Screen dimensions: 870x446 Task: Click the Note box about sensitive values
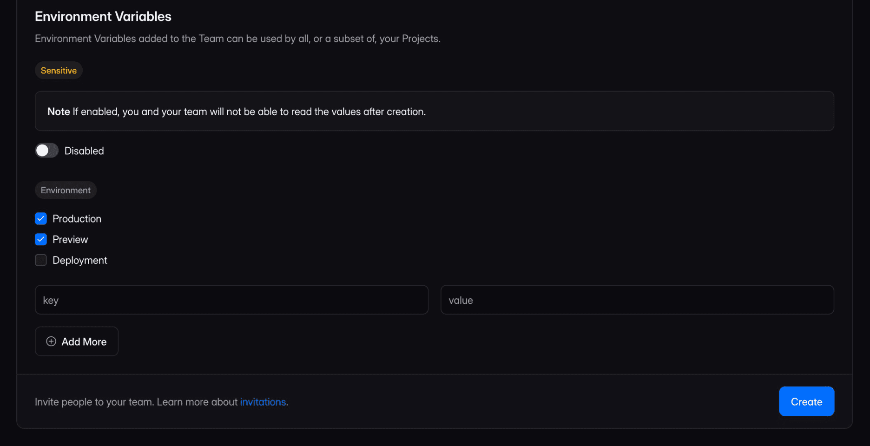pos(434,111)
